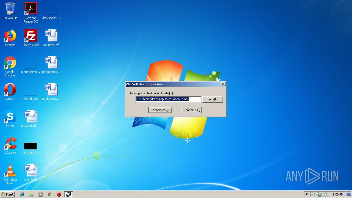Open Opera from the taskbar

pos(59,194)
